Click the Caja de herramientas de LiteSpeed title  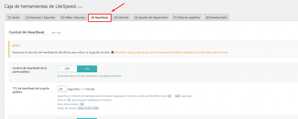click(40, 6)
